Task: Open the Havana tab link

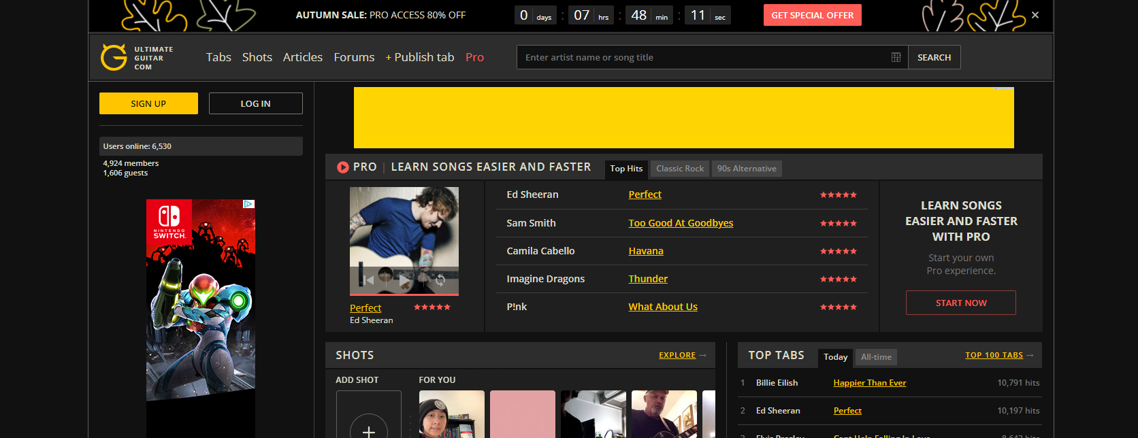Action: click(646, 251)
